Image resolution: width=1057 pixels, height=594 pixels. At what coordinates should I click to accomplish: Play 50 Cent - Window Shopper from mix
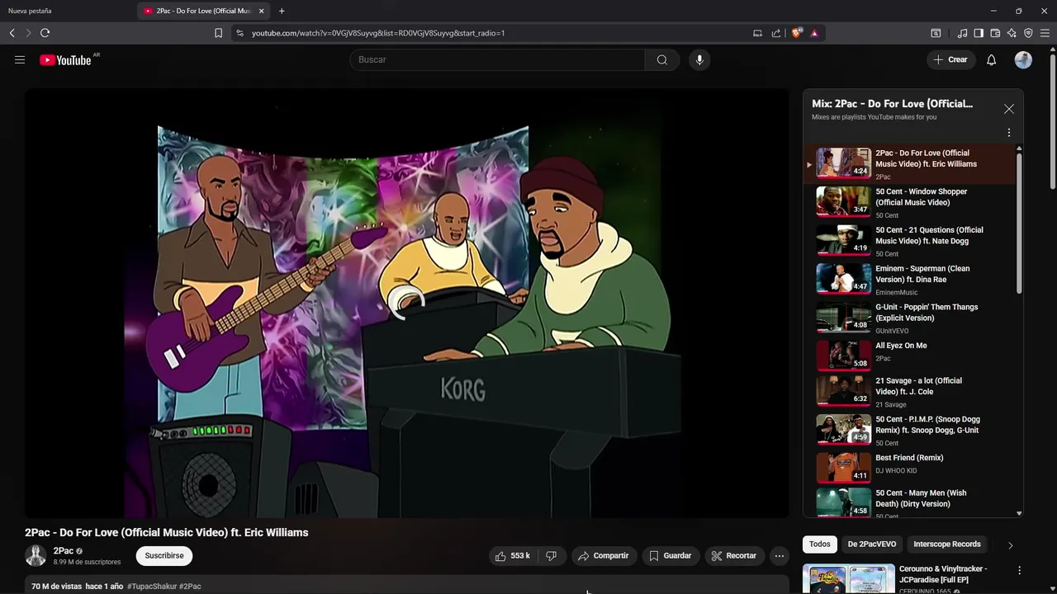point(908,201)
